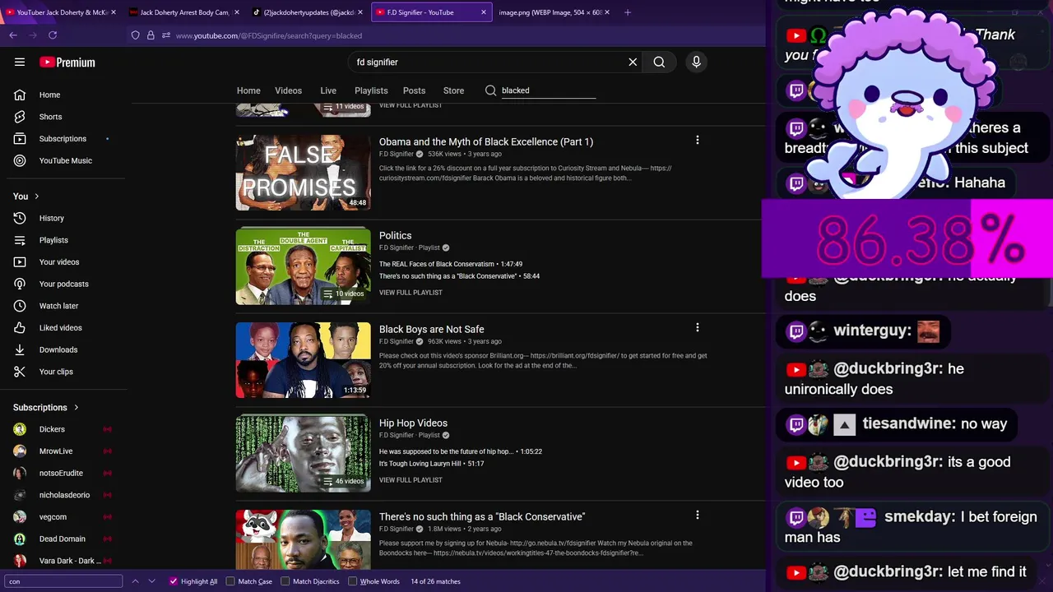View full Politics playlist link

pos(411,293)
